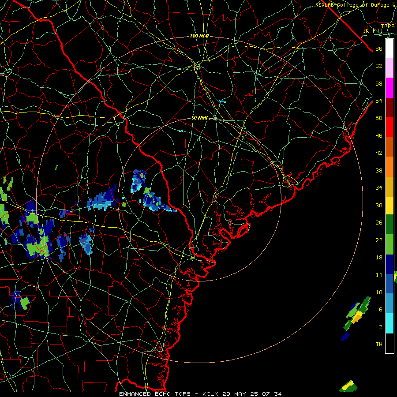Click the magenta legend swatch

pyautogui.click(x=390, y=88)
